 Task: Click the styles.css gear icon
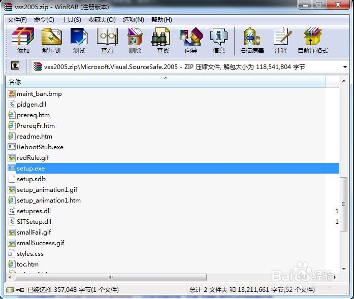coord(11,254)
